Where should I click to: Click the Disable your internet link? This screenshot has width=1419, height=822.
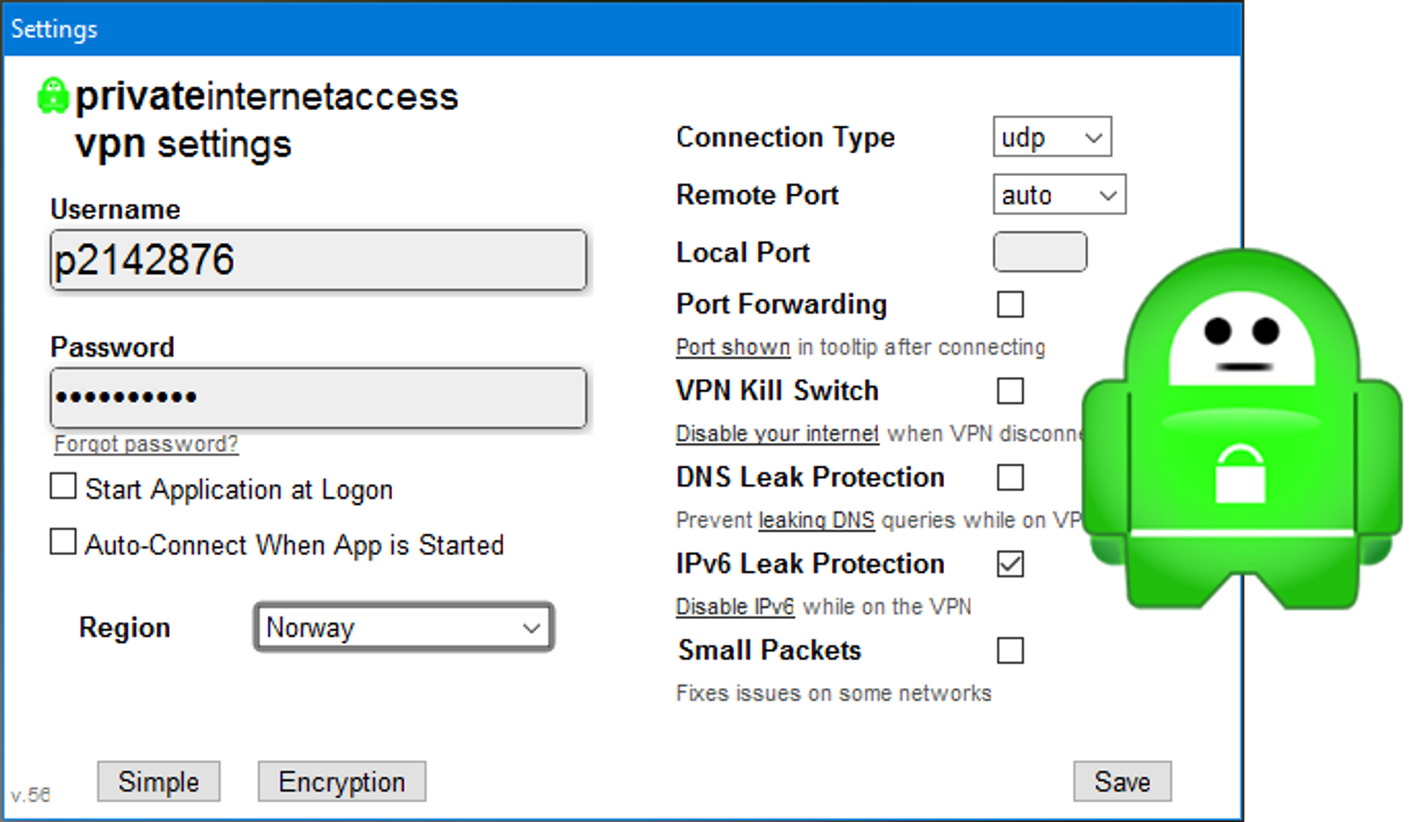pos(778,434)
